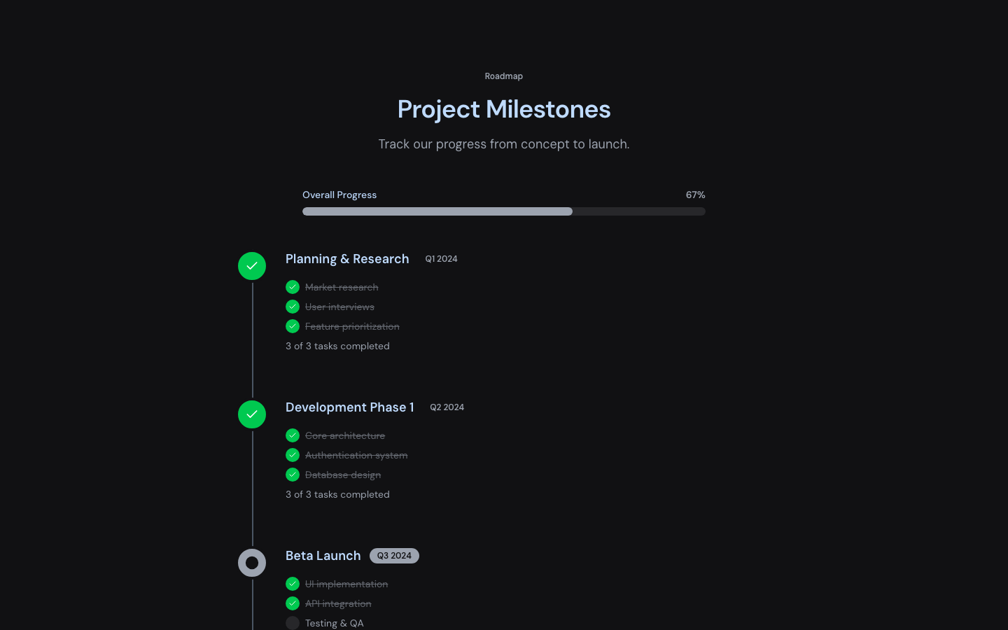Click the Beta Launch hollow circle marker
Viewport: 1008px width, 630px height.
252,563
